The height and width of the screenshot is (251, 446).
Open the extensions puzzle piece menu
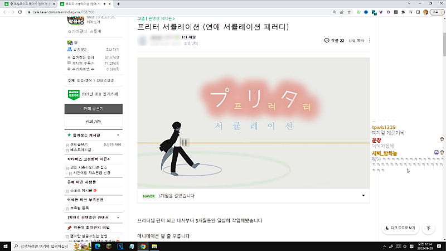coord(403,12)
